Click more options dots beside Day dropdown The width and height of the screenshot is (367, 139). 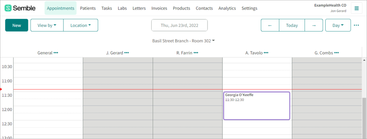click(x=357, y=25)
